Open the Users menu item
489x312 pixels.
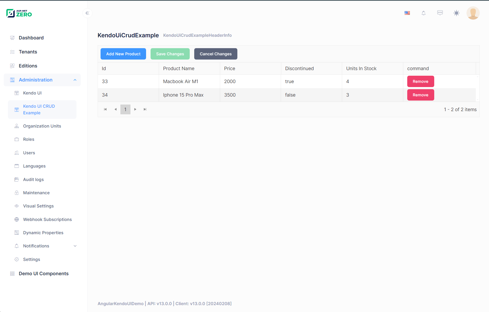(x=29, y=153)
